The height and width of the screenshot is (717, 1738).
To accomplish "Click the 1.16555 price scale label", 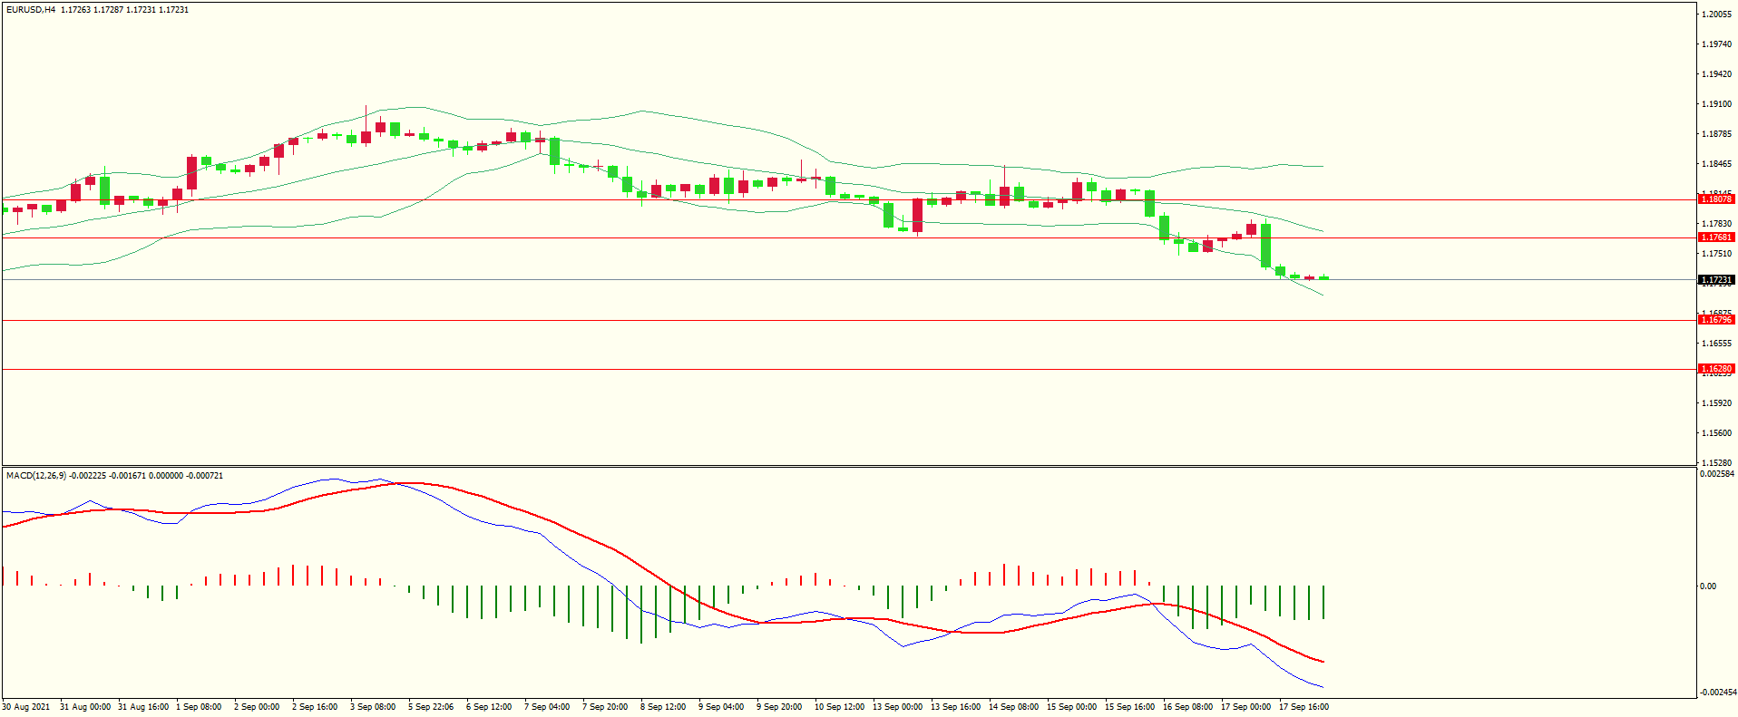I will [x=1717, y=344].
